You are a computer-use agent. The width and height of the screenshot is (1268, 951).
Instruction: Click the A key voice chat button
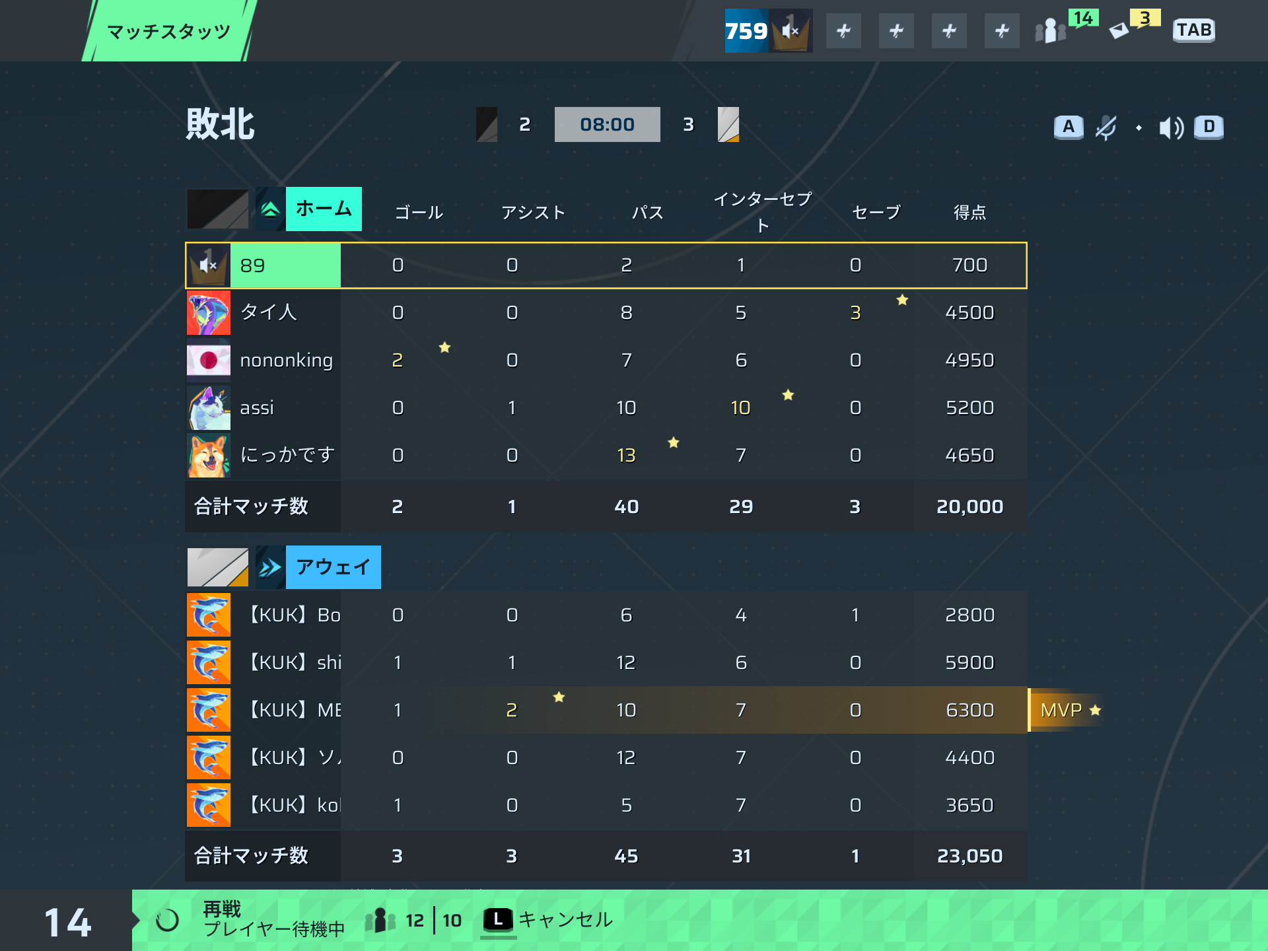1069,127
